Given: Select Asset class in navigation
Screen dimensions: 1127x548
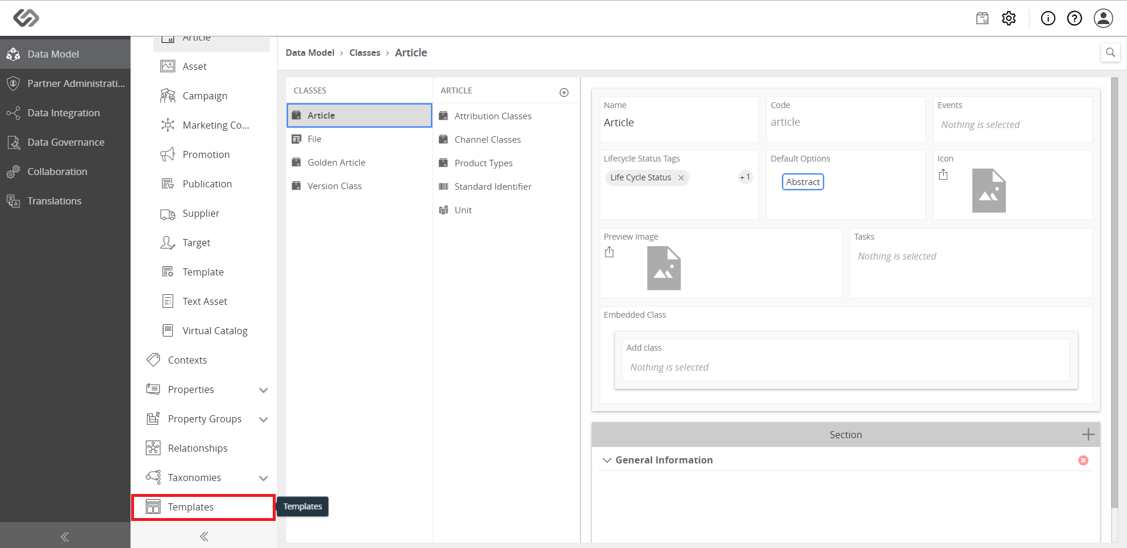Looking at the screenshot, I should coord(212,66).
